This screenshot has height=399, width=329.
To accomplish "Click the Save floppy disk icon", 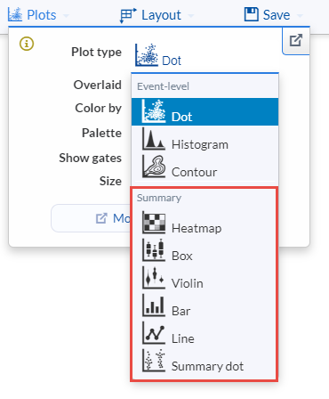I will [252, 14].
